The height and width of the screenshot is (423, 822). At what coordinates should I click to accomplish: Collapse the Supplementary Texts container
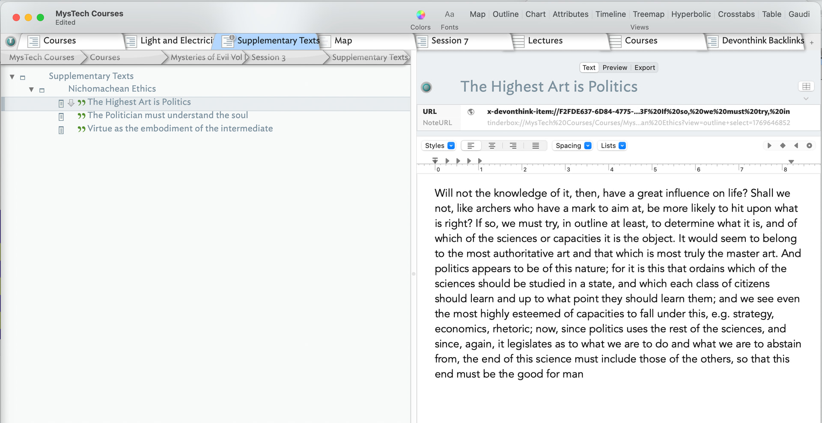point(12,77)
